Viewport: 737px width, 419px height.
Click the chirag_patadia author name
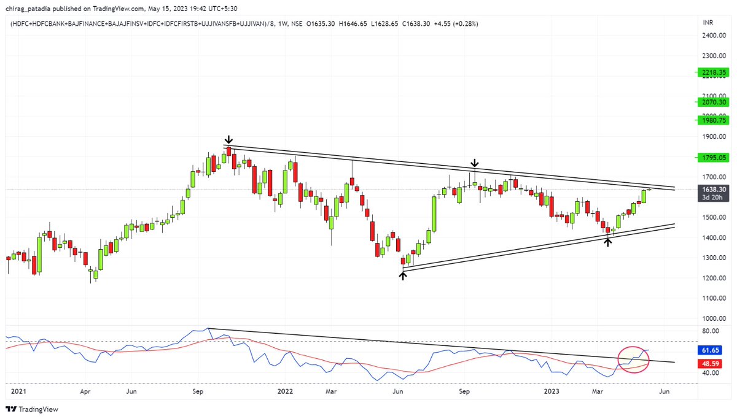click(26, 7)
